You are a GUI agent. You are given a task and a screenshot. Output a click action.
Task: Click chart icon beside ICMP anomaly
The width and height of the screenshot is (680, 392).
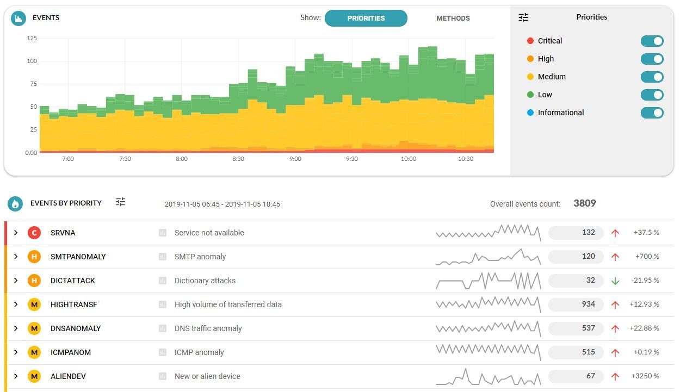tap(163, 352)
